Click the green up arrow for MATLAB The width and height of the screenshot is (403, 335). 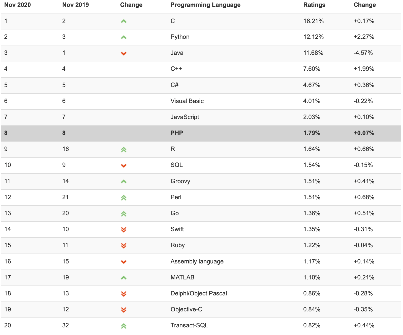[x=124, y=278]
